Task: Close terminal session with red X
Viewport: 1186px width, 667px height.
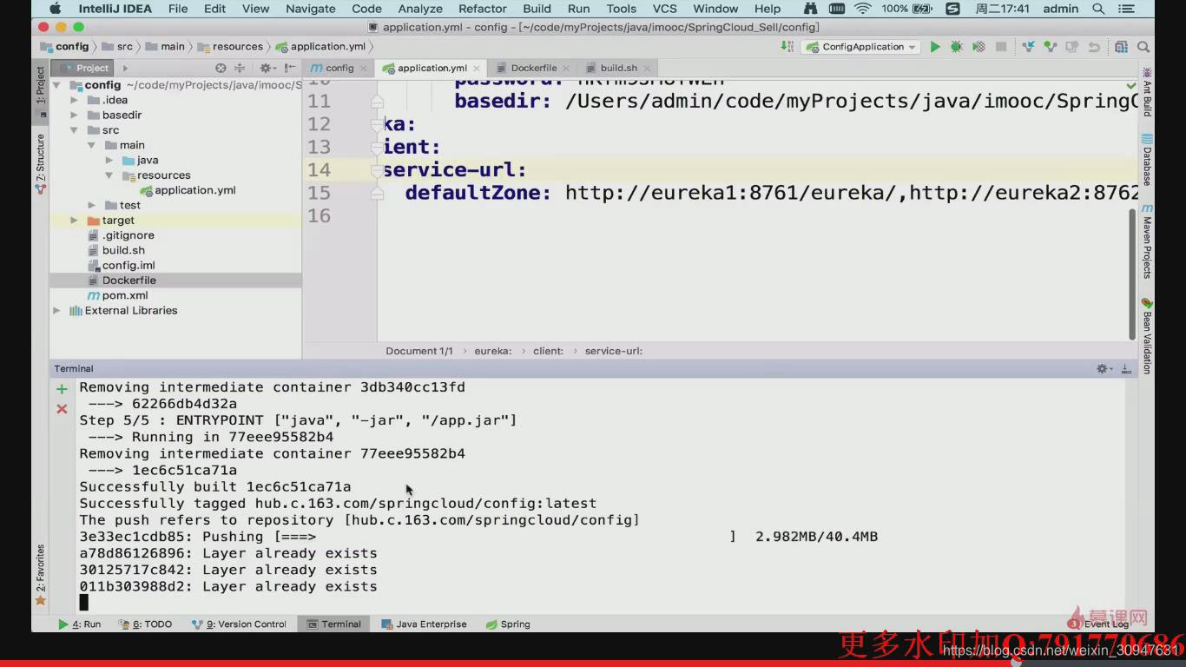Action: pyautogui.click(x=62, y=408)
